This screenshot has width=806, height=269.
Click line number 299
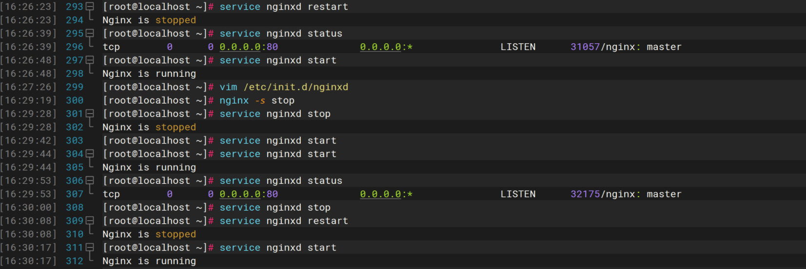coord(75,87)
